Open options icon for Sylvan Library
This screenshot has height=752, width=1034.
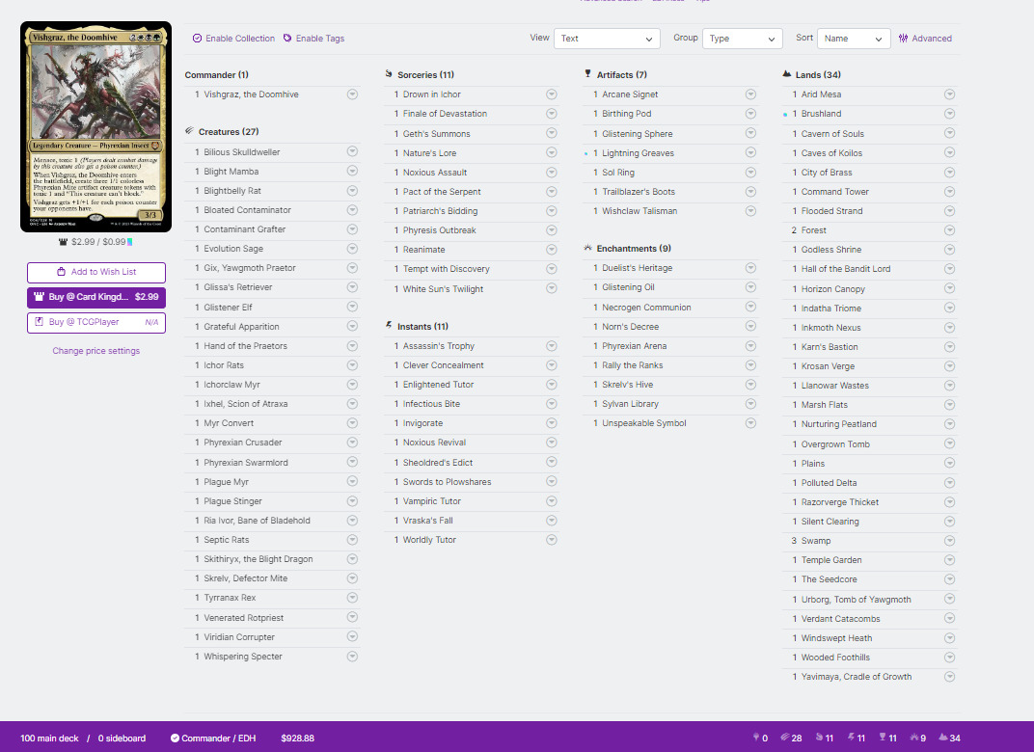(750, 404)
